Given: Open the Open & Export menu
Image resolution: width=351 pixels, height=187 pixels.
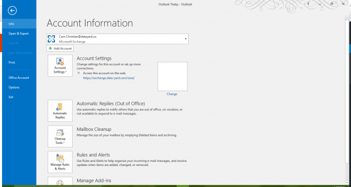Looking at the screenshot, I should (19, 34).
